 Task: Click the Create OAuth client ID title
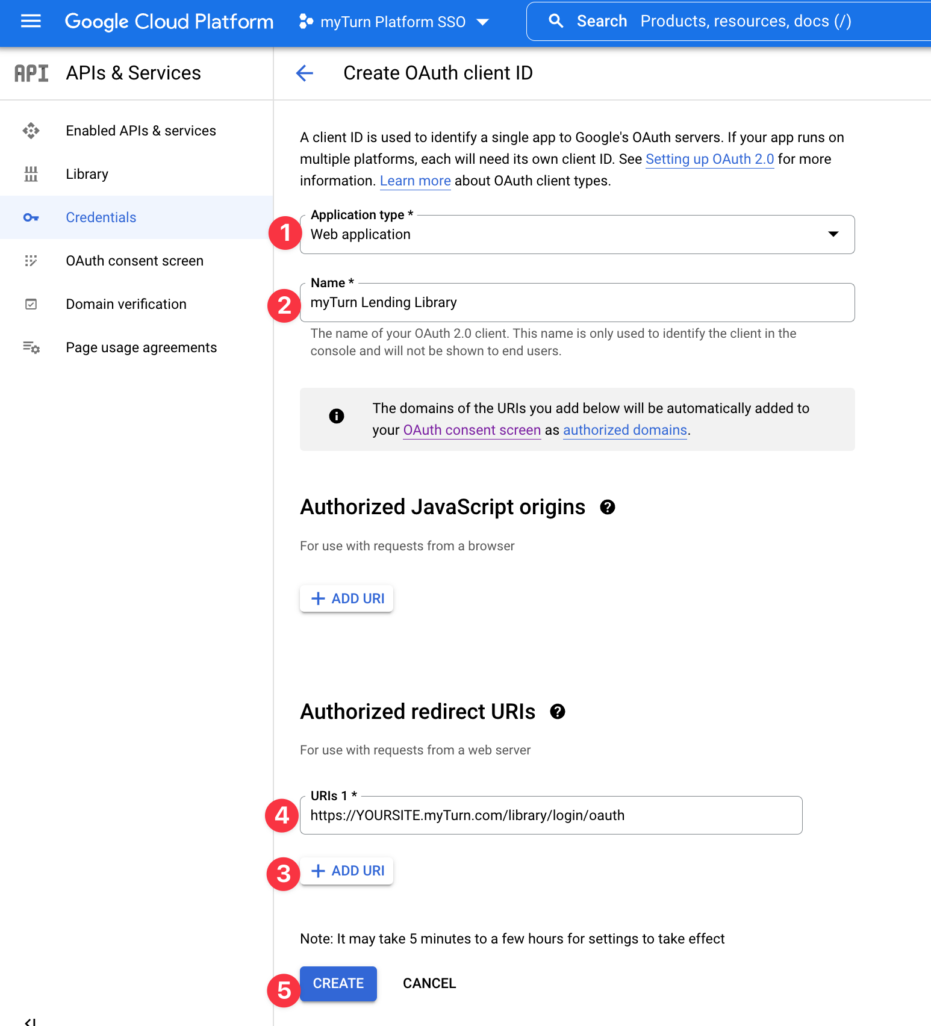pyautogui.click(x=438, y=73)
